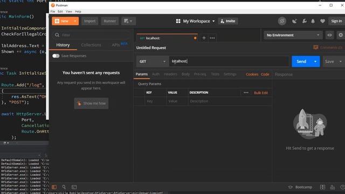The height and width of the screenshot is (194, 345).
Task: Select the Headers tab
Action: tap(170, 74)
